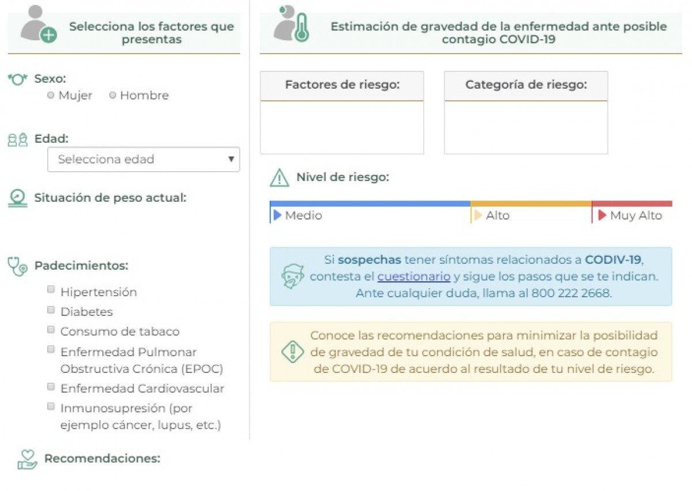Click the masked face icon in blue notice
Screen dimensions: 692x491
tap(293, 277)
